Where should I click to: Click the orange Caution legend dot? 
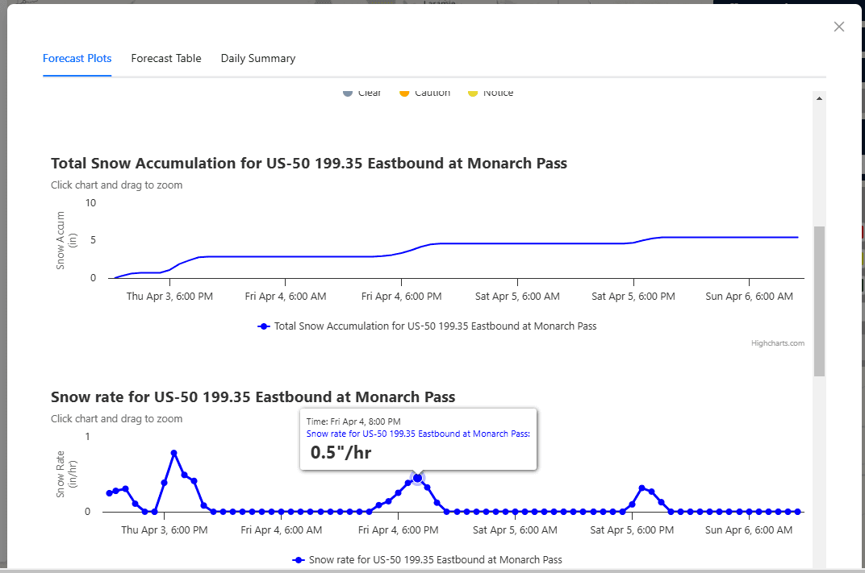[x=404, y=93]
